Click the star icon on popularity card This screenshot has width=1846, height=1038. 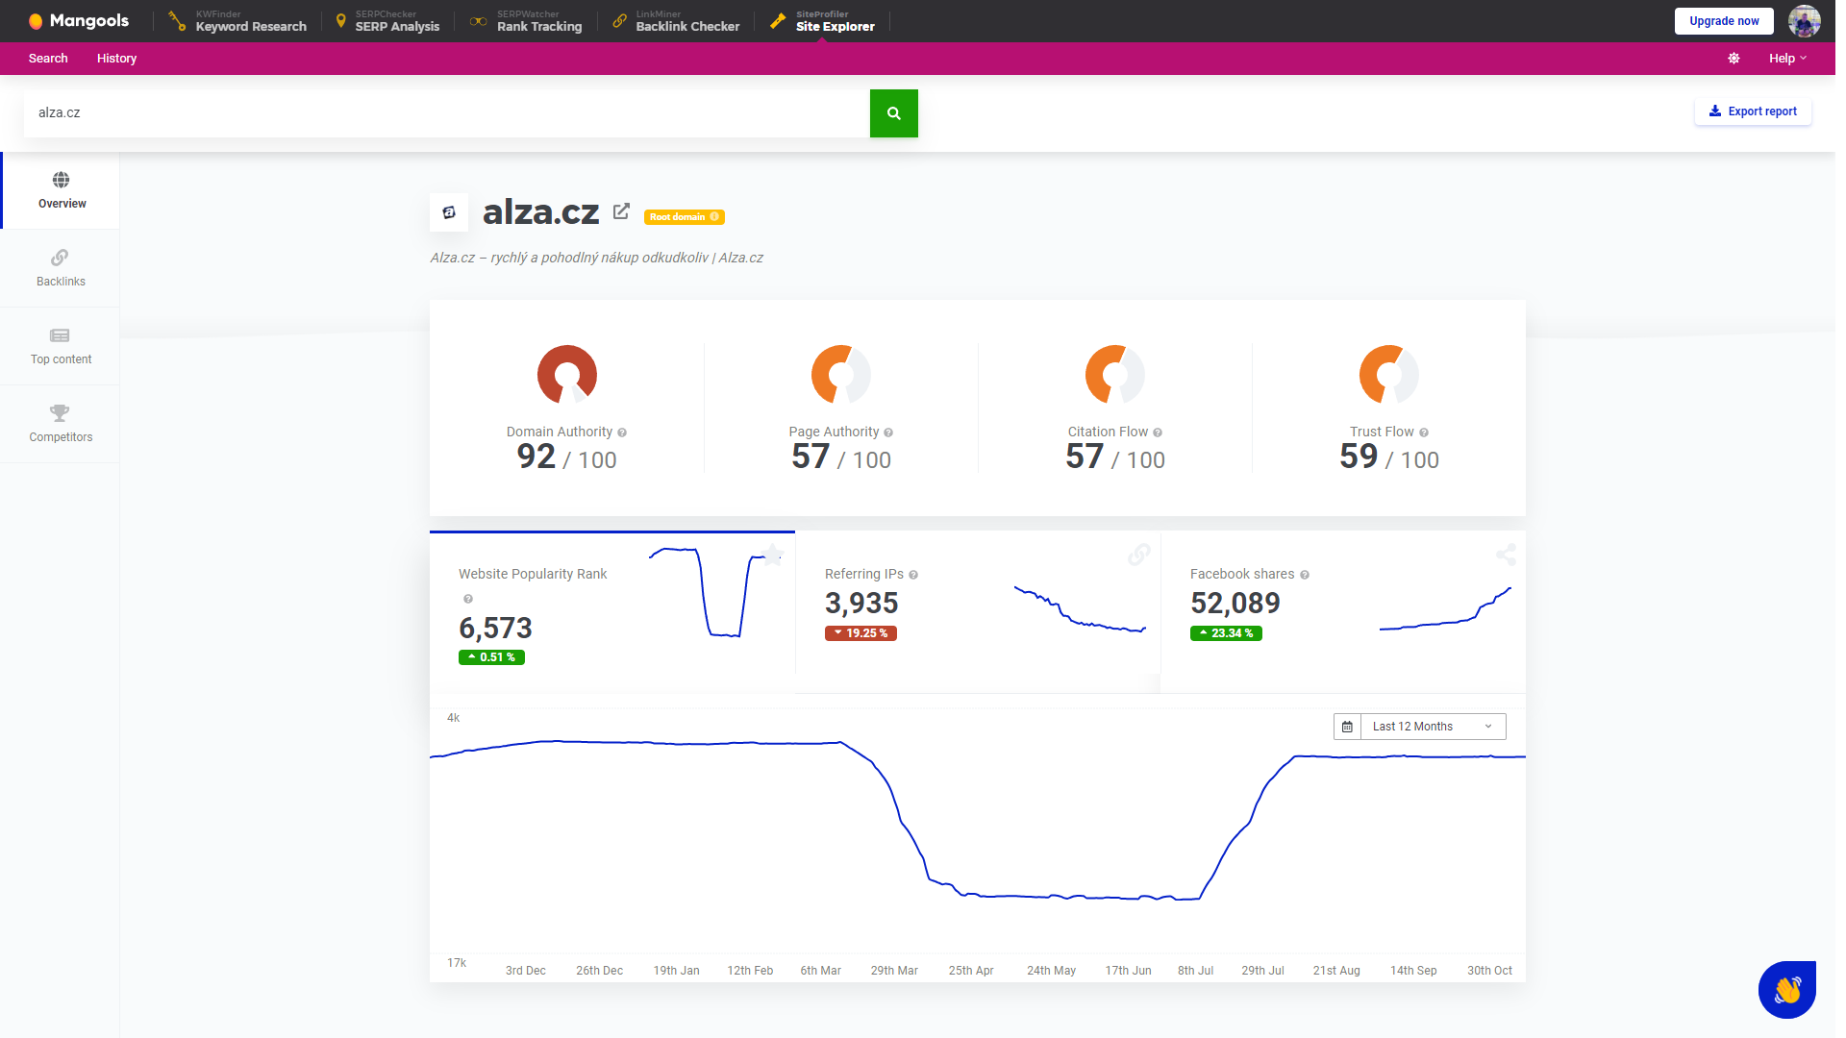click(772, 555)
